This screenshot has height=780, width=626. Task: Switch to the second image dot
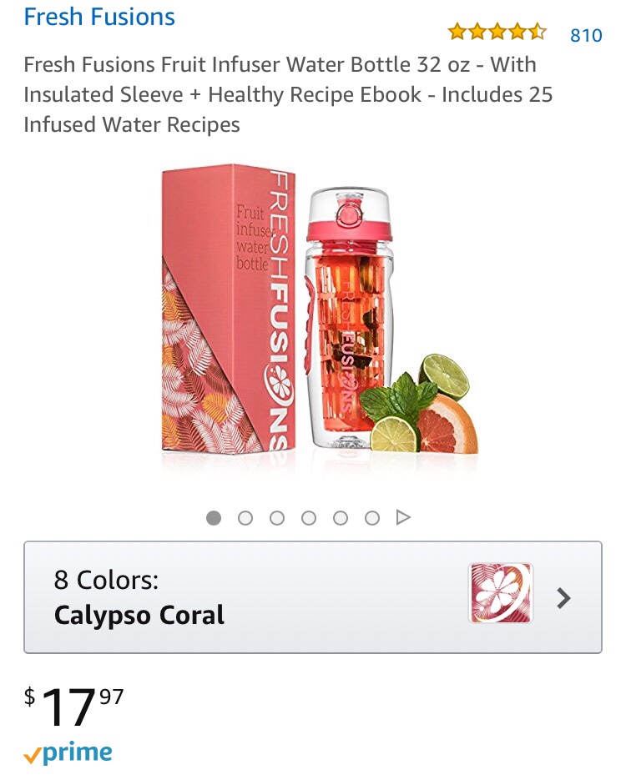(x=245, y=518)
